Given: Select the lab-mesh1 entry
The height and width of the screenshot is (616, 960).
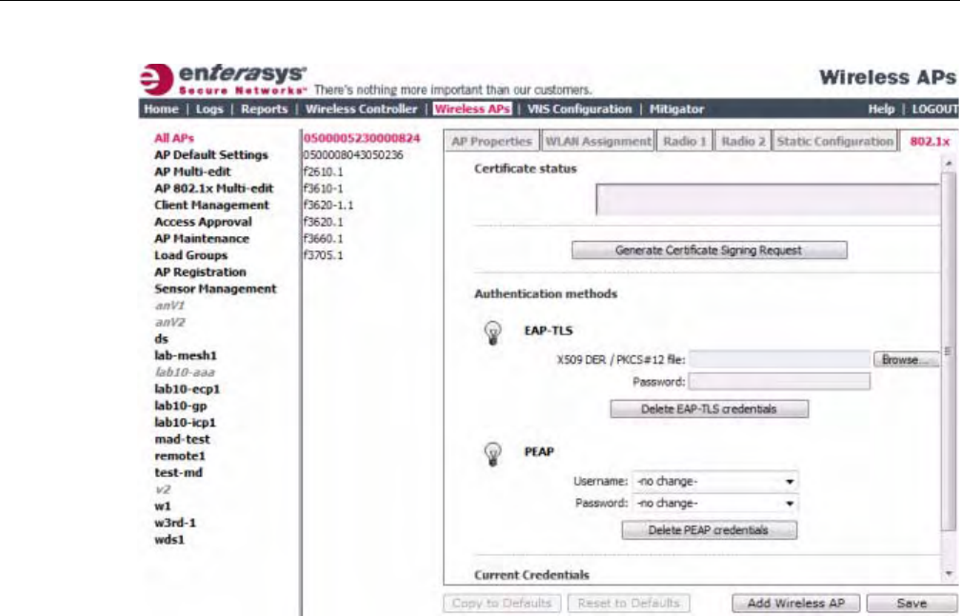Looking at the screenshot, I should pos(186,356).
